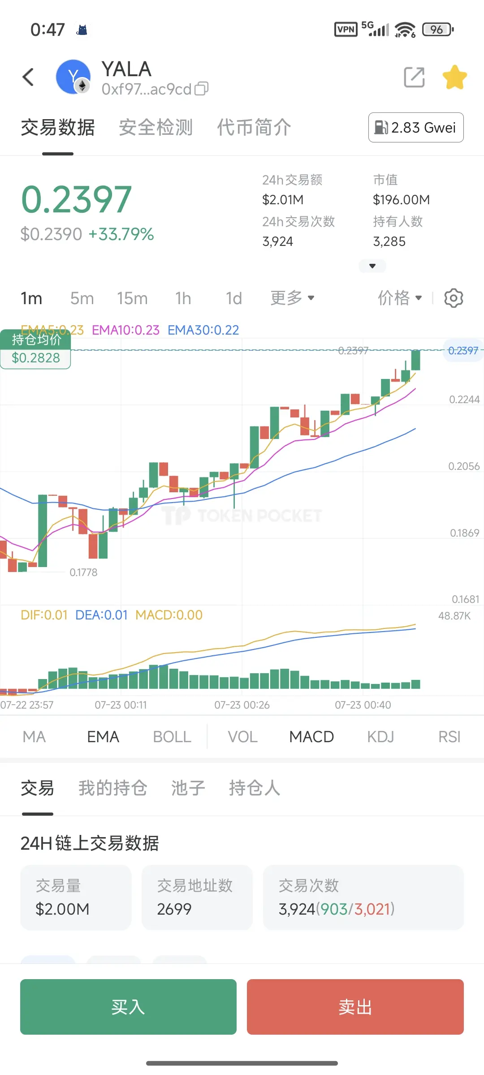The width and height of the screenshot is (484, 1075).
Task: Toggle the EMA indicator
Action: 103,737
